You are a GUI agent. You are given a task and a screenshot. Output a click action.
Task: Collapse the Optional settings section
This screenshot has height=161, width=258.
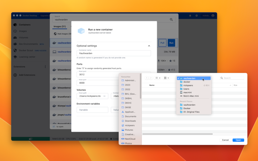click(x=149, y=46)
